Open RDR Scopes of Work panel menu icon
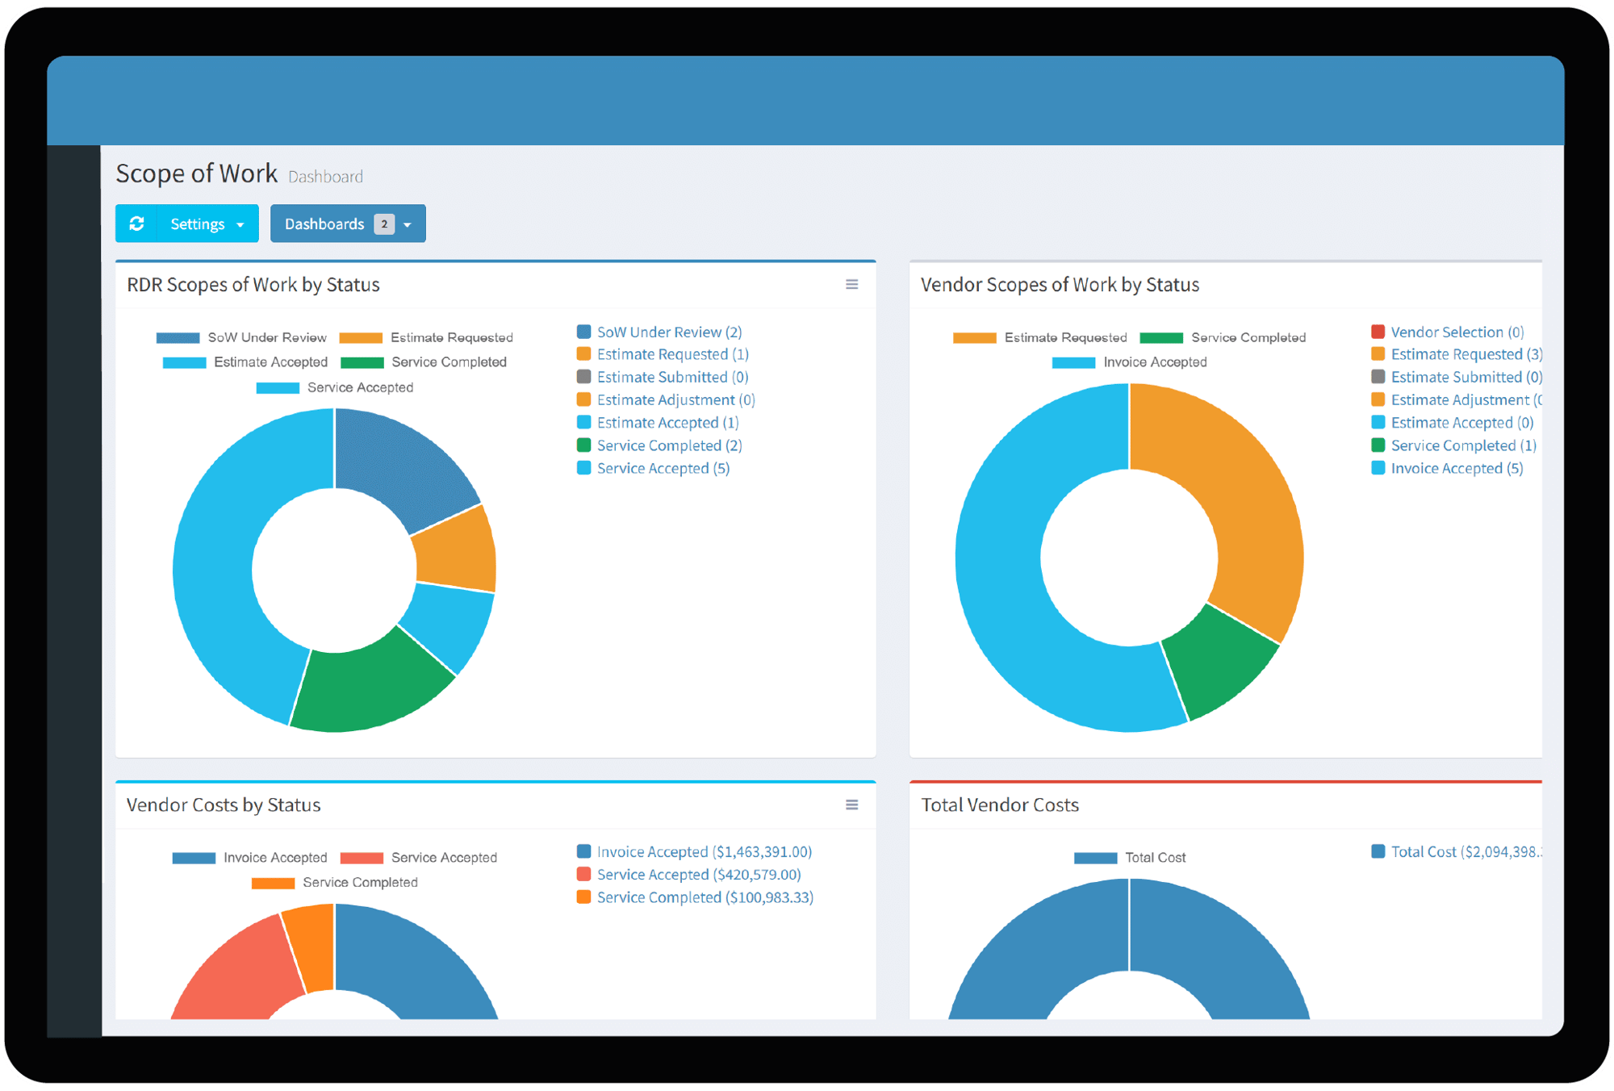 (x=851, y=284)
